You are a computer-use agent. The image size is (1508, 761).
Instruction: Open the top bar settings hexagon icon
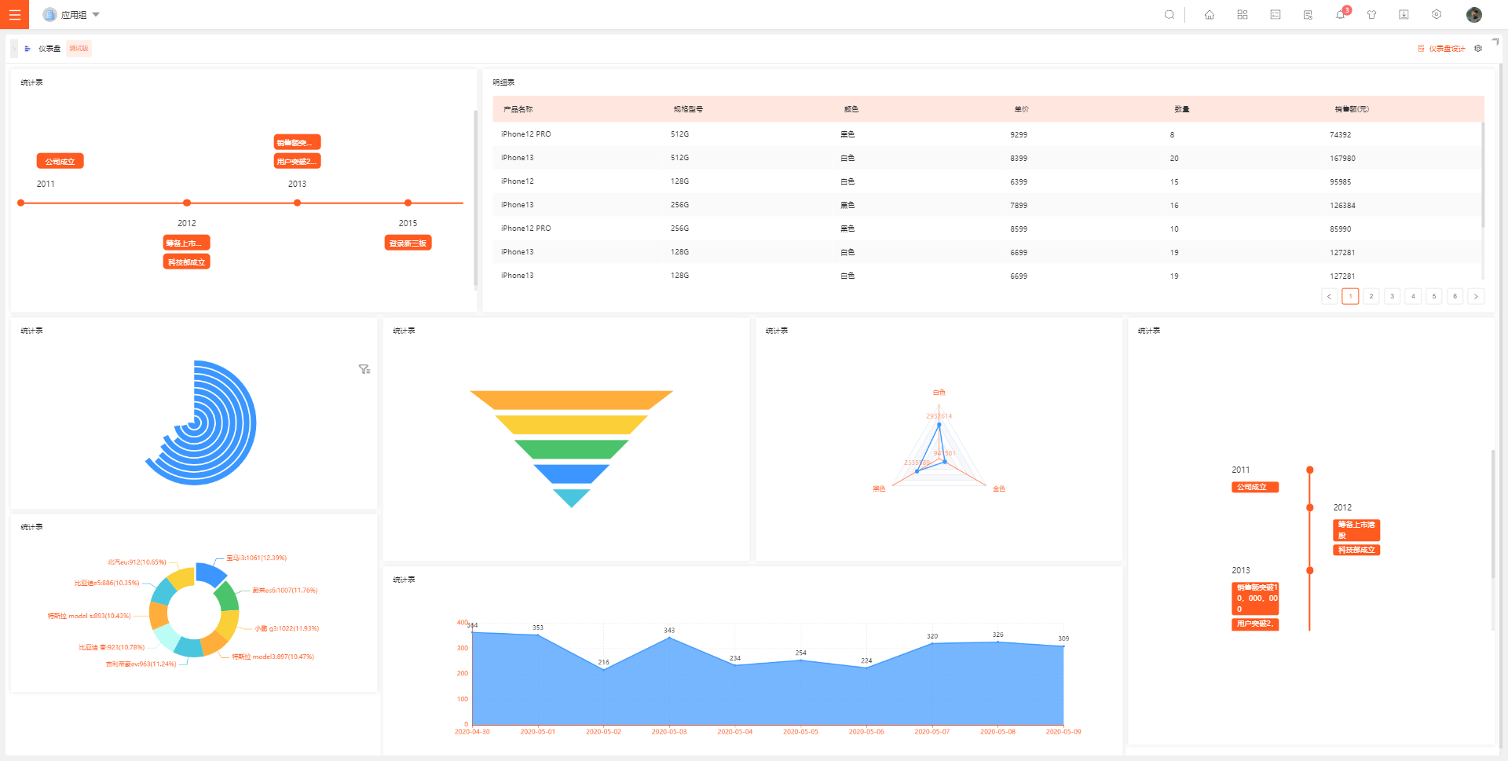pyautogui.click(x=1437, y=14)
